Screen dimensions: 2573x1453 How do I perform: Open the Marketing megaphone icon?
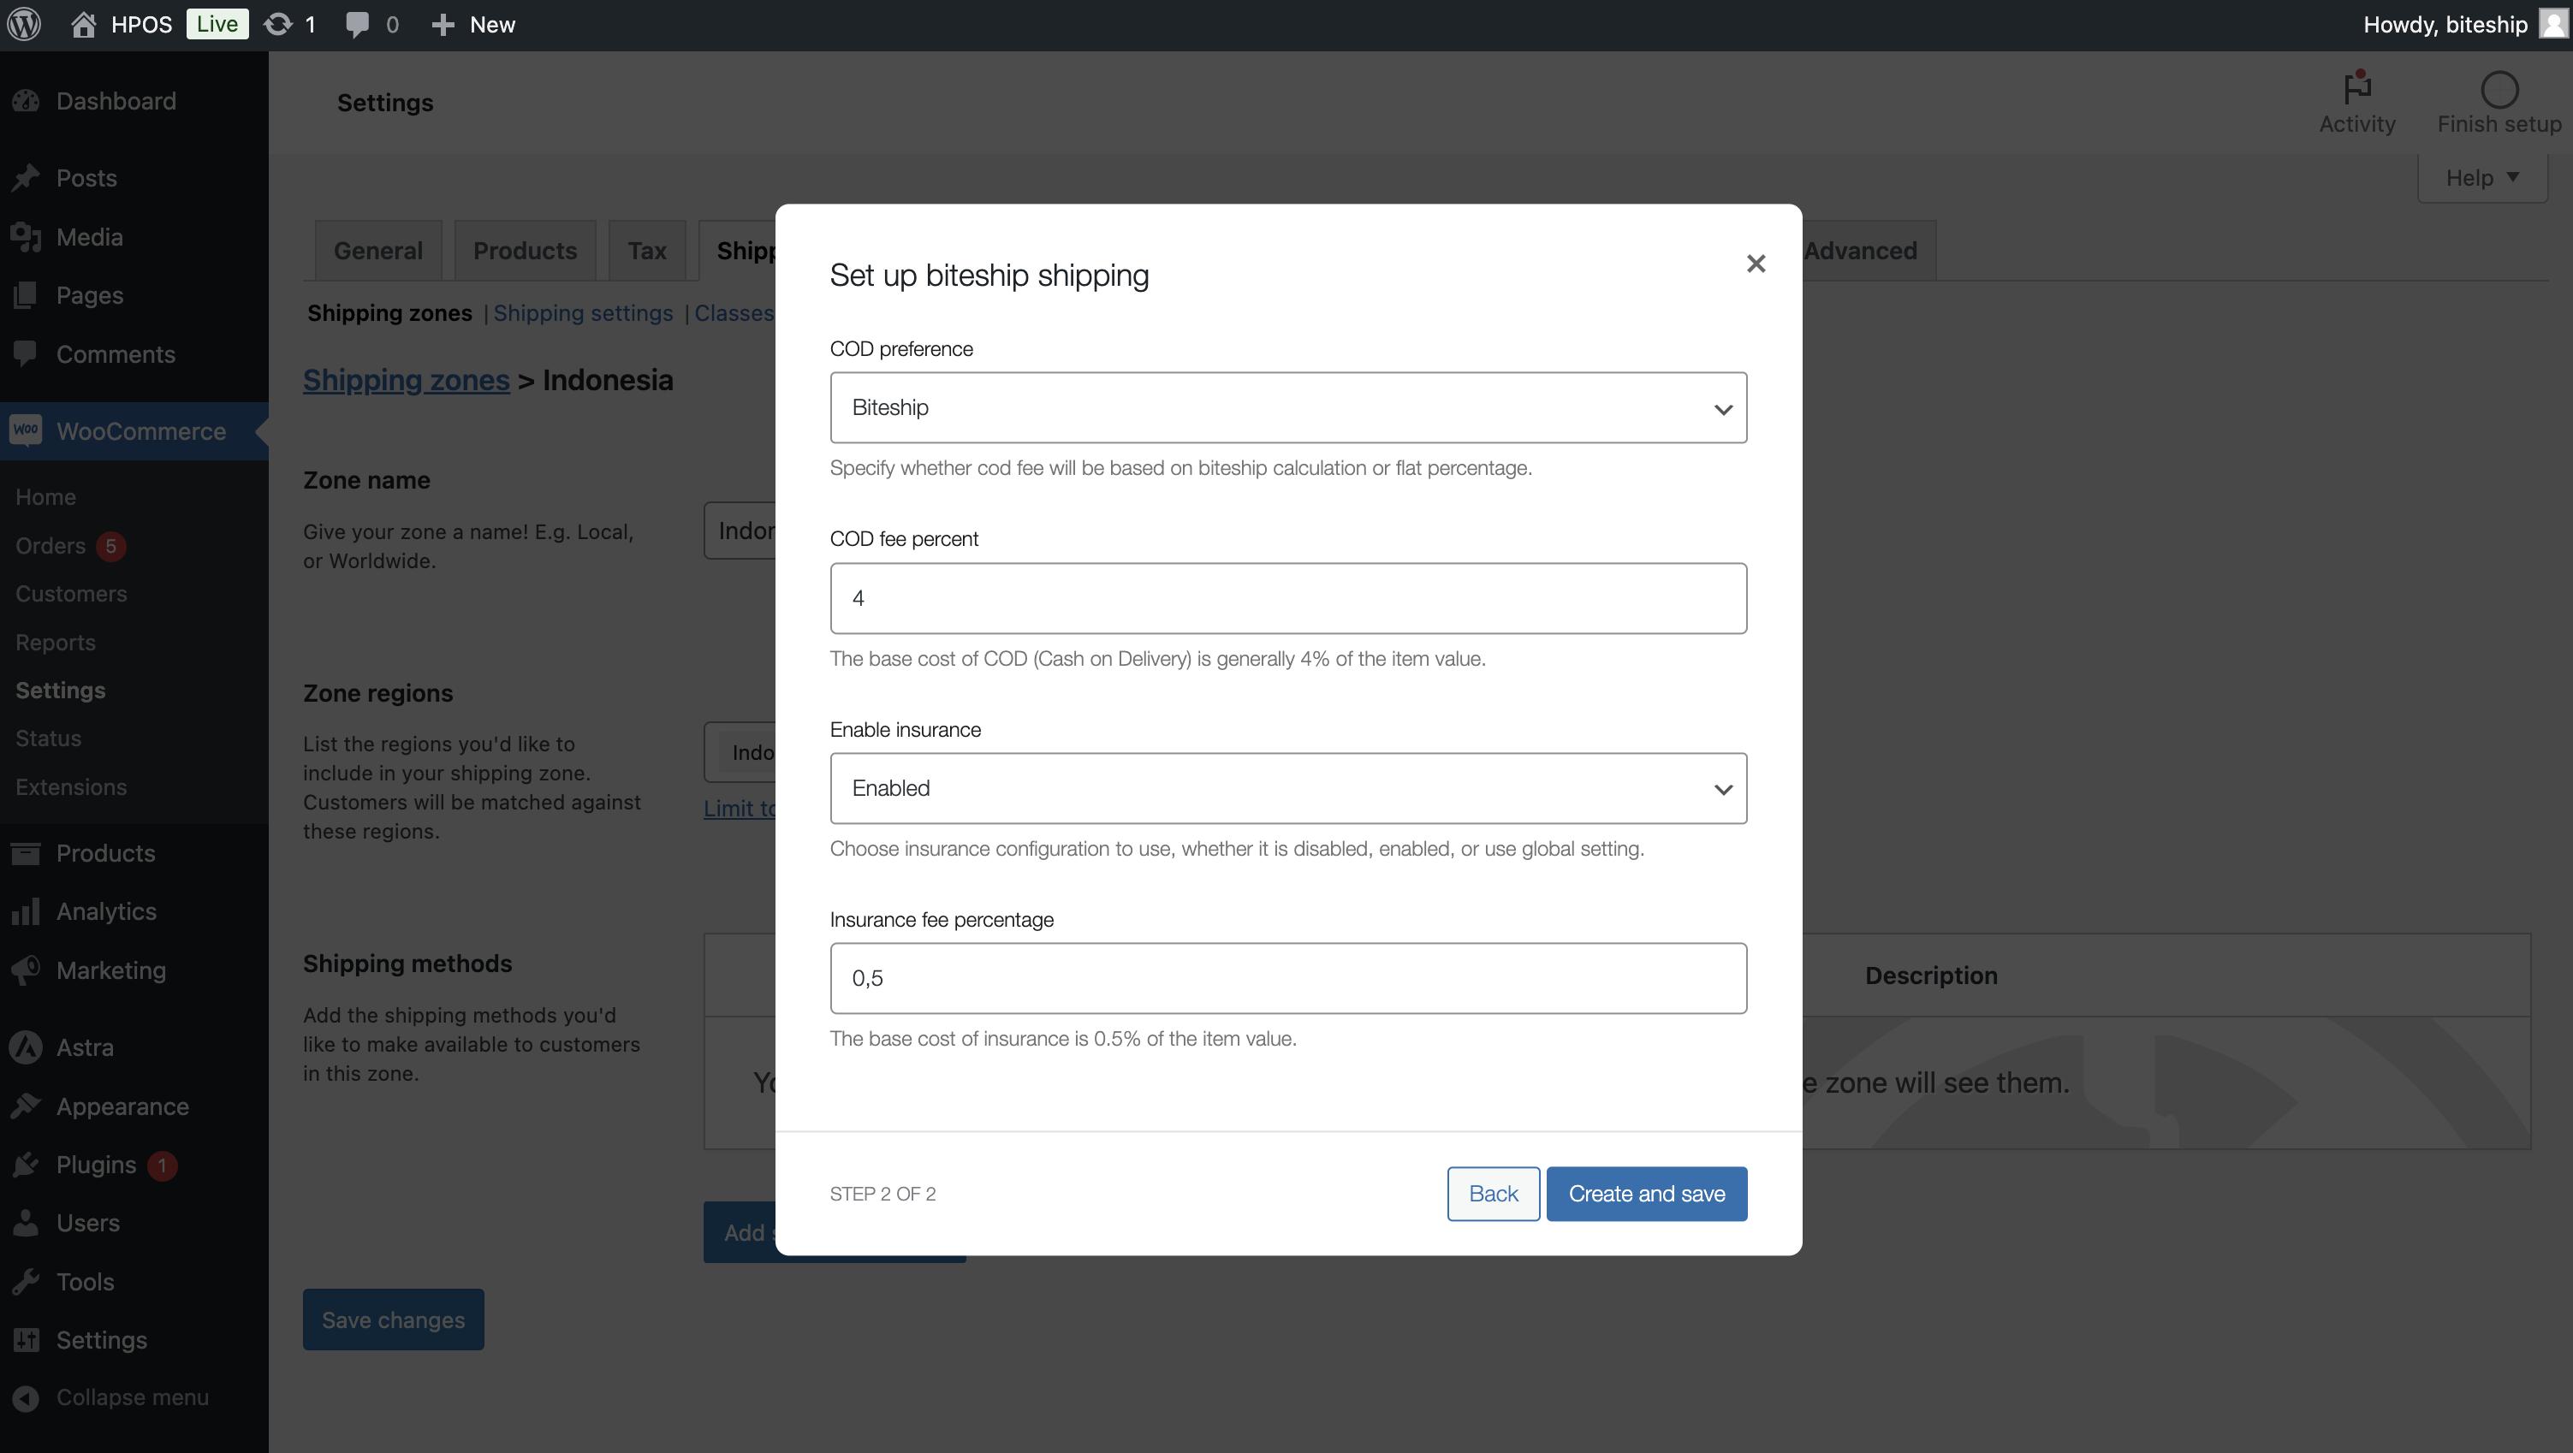26,970
